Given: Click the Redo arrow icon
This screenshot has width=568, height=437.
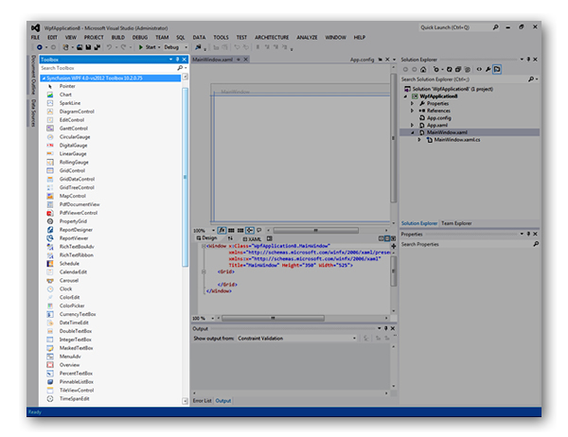Looking at the screenshot, I should point(123,47).
